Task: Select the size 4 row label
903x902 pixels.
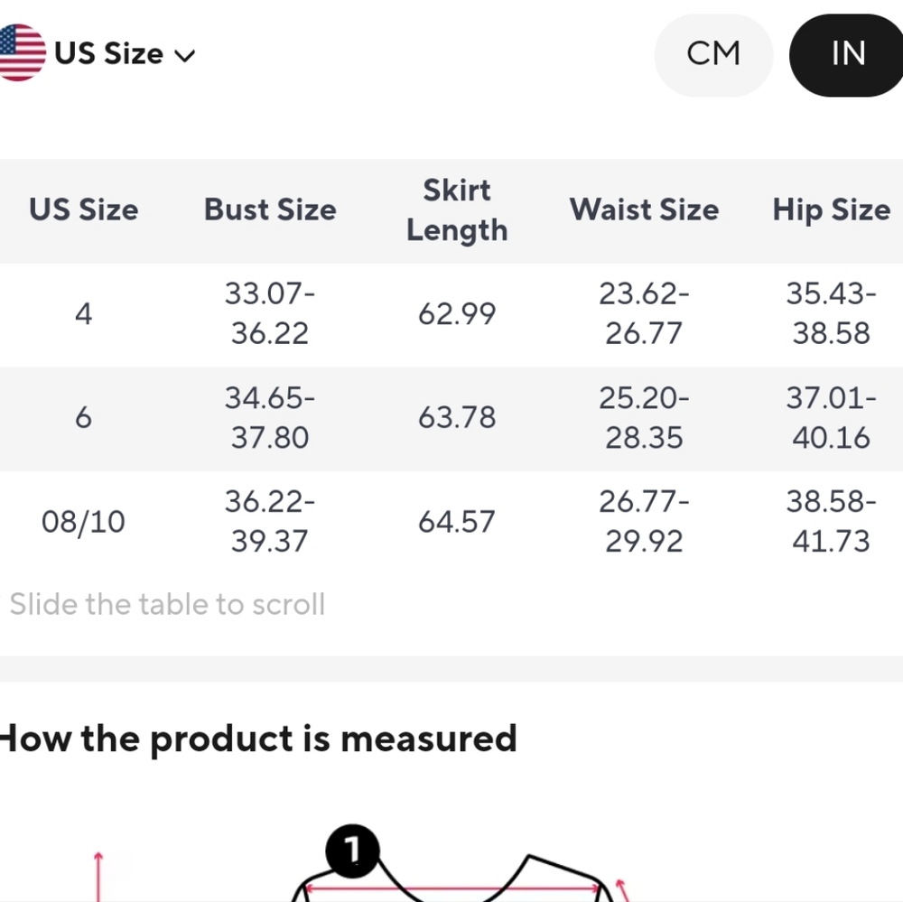Action: click(83, 314)
